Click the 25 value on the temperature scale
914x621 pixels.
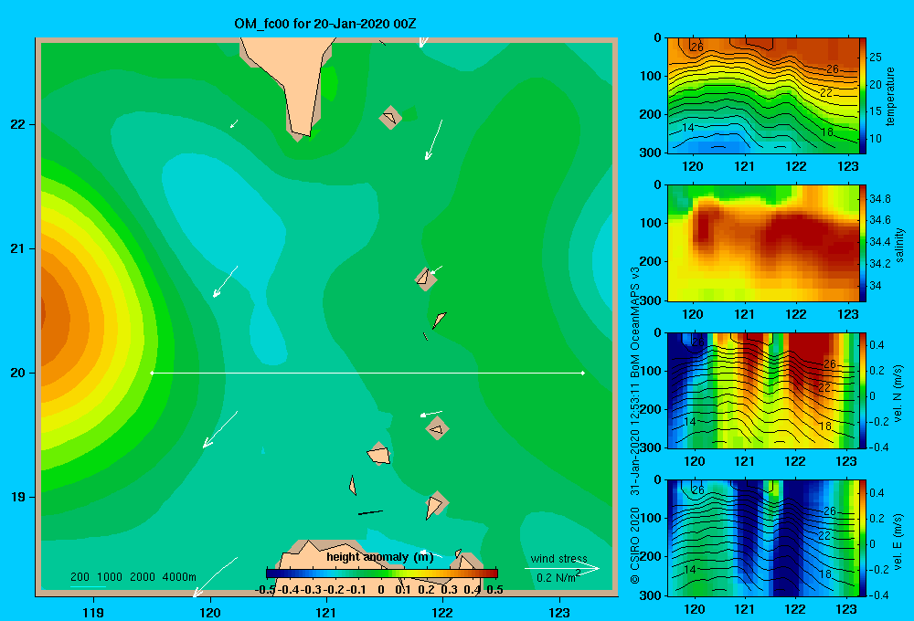pos(876,58)
